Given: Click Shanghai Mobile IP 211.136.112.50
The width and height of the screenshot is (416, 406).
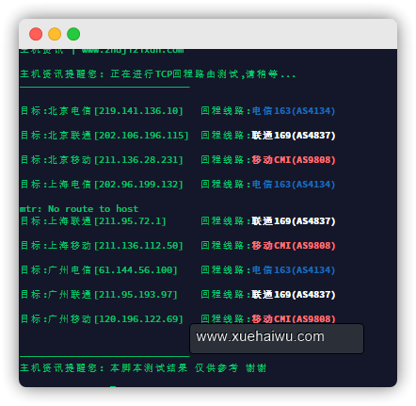Looking at the screenshot, I should (138, 246).
